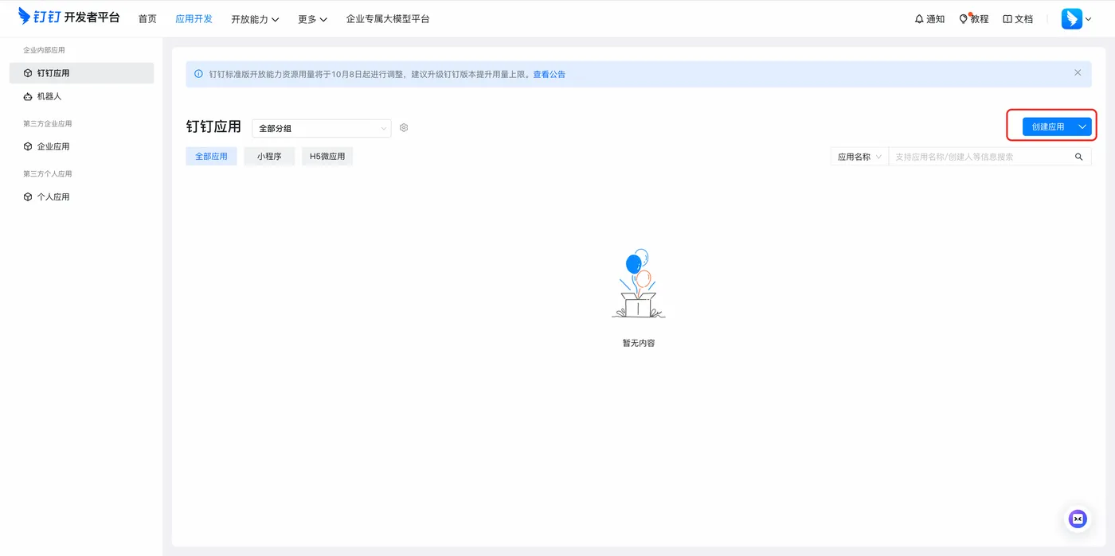Click the 暂无内容 empty state text
The width and height of the screenshot is (1115, 556).
click(639, 343)
